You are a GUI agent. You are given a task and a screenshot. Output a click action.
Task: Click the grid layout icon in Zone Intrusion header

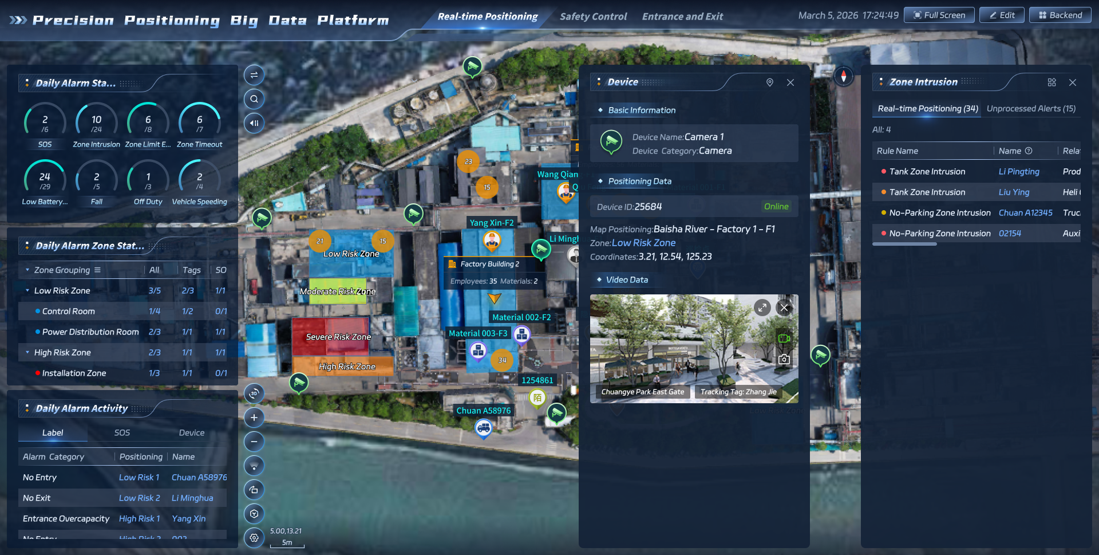point(1051,82)
